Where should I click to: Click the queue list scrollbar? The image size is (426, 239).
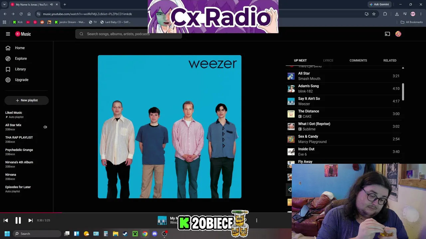(x=403, y=92)
